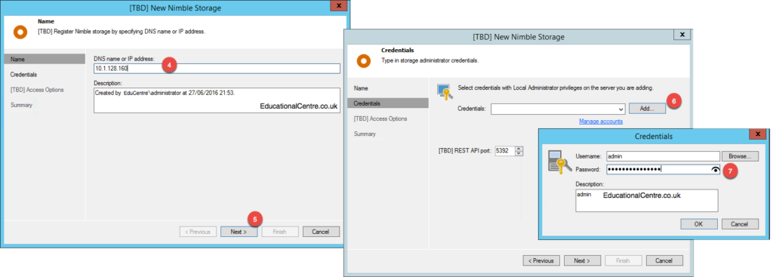The image size is (773, 277).
Task: Close the Credentials wizard window
Action: [682, 35]
